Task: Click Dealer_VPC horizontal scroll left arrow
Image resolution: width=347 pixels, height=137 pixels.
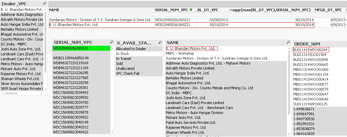Action: [2, 93]
